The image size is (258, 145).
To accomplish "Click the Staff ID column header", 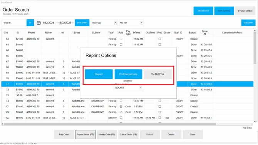I will 178,33.
